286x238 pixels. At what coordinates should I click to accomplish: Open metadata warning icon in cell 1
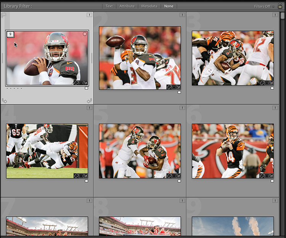(89, 15)
